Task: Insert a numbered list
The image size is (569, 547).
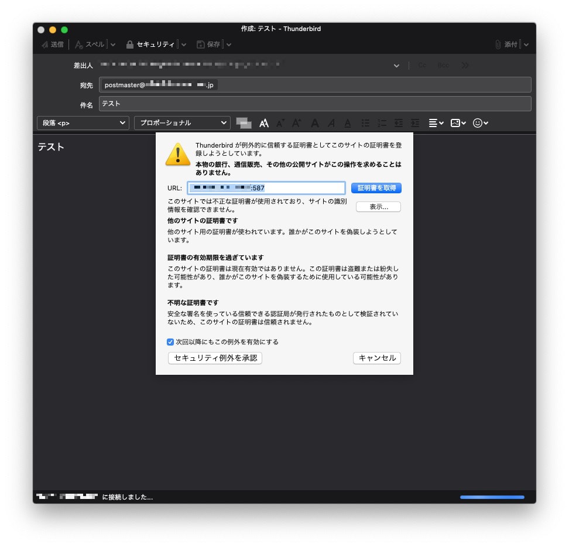Action: click(x=381, y=123)
